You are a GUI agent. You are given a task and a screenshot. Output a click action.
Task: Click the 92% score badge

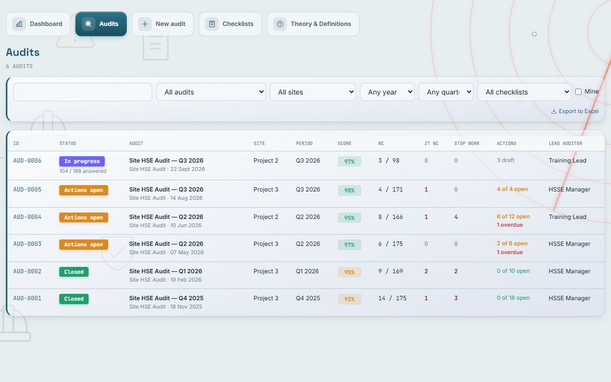click(x=349, y=299)
